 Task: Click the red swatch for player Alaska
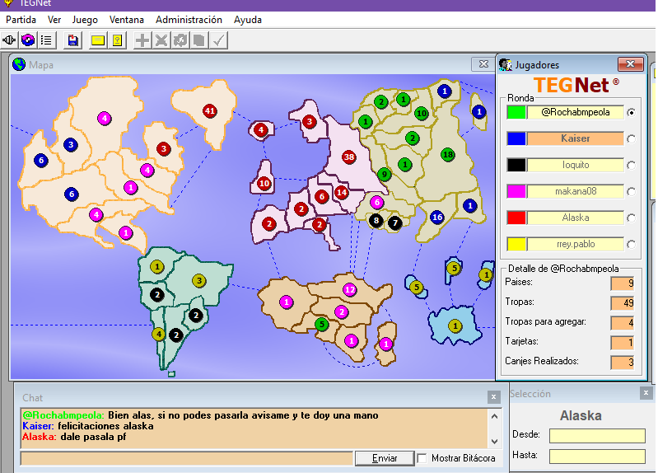(x=516, y=218)
